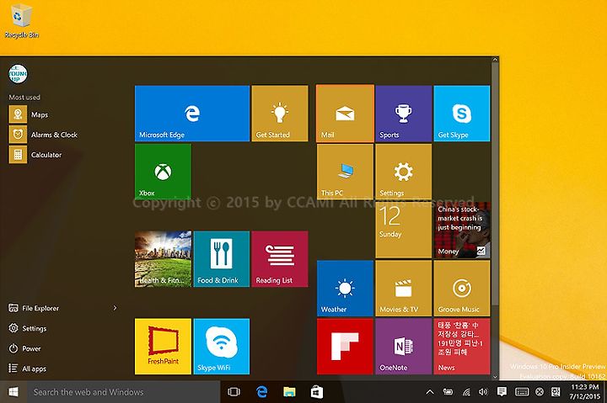This screenshot has width=607, height=403.
Task: Click the user account avatar
Action: (18, 74)
